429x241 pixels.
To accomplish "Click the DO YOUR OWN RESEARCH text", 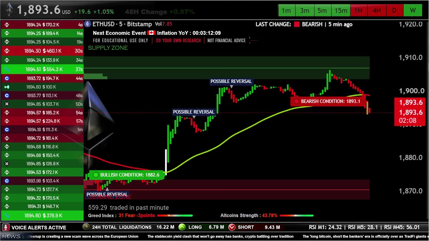I will click(x=178, y=41).
